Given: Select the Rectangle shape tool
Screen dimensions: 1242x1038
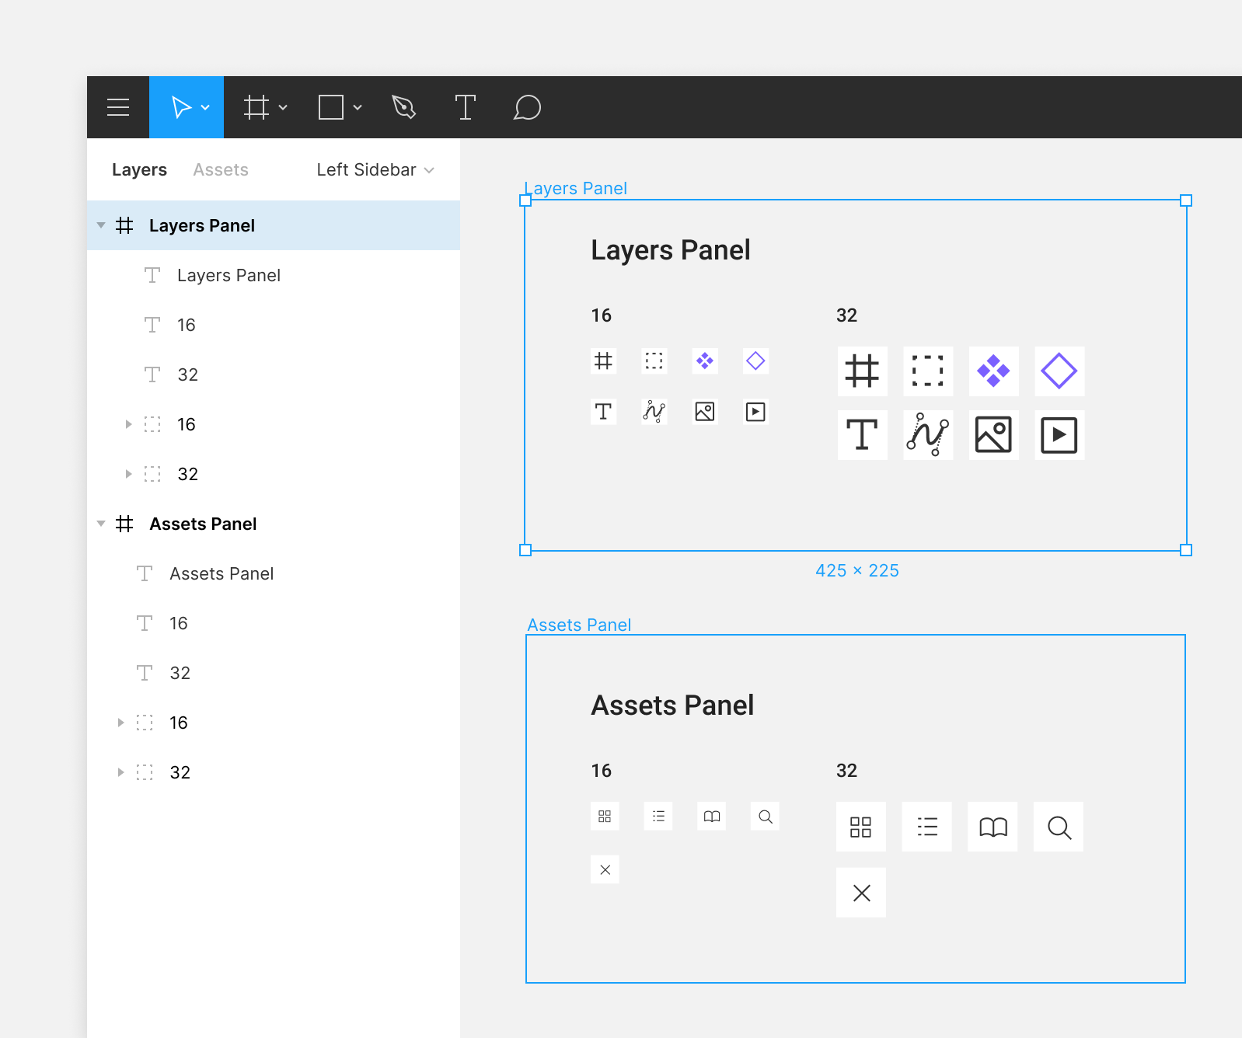Looking at the screenshot, I should pyautogui.click(x=331, y=107).
